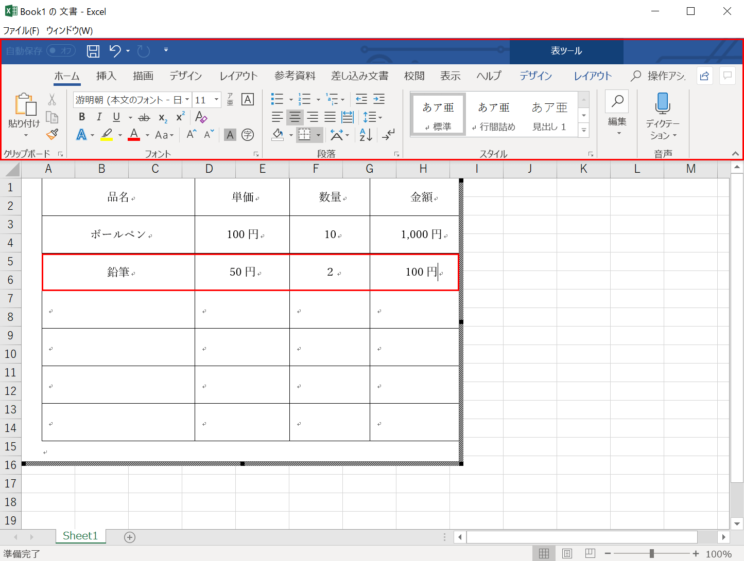Viewport: 744px width, 561px height.
Task: Select the Sheet1 tab
Action: click(x=80, y=536)
